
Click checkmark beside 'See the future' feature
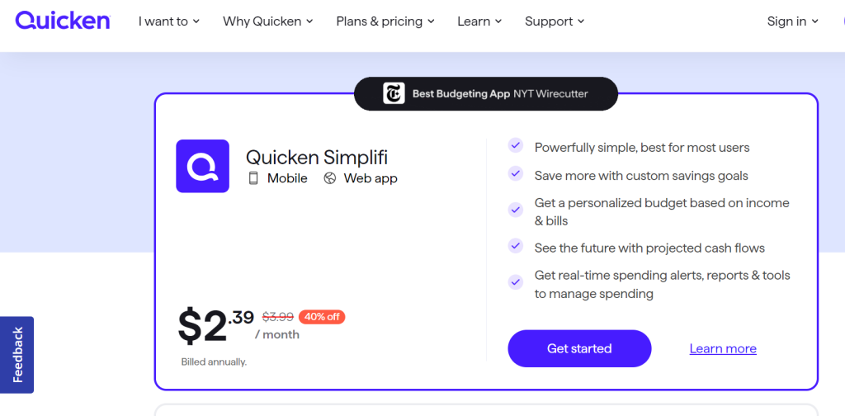tap(516, 246)
